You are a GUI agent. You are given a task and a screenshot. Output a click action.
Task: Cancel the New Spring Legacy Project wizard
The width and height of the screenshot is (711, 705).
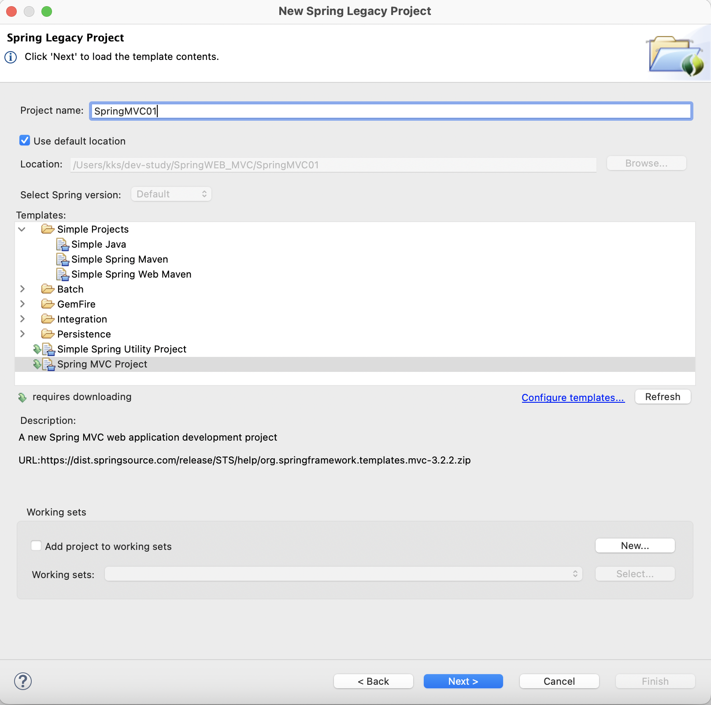[x=559, y=681]
